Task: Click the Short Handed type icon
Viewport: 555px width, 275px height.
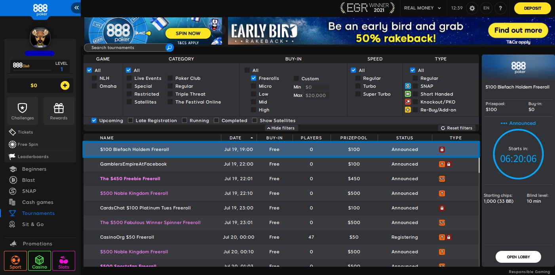Action: pyautogui.click(x=408, y=94)
